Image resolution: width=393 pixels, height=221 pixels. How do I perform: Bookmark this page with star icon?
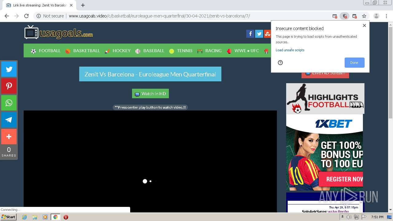(364, 16)
